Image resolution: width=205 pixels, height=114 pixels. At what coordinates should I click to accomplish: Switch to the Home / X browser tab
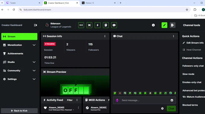pyautogui.click(x=99, y=3)
